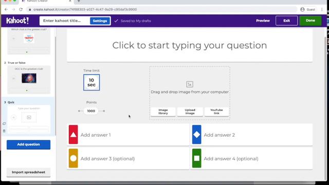Click the 1000 points value
Screen dimensions: 329x185
pos(91,111)
